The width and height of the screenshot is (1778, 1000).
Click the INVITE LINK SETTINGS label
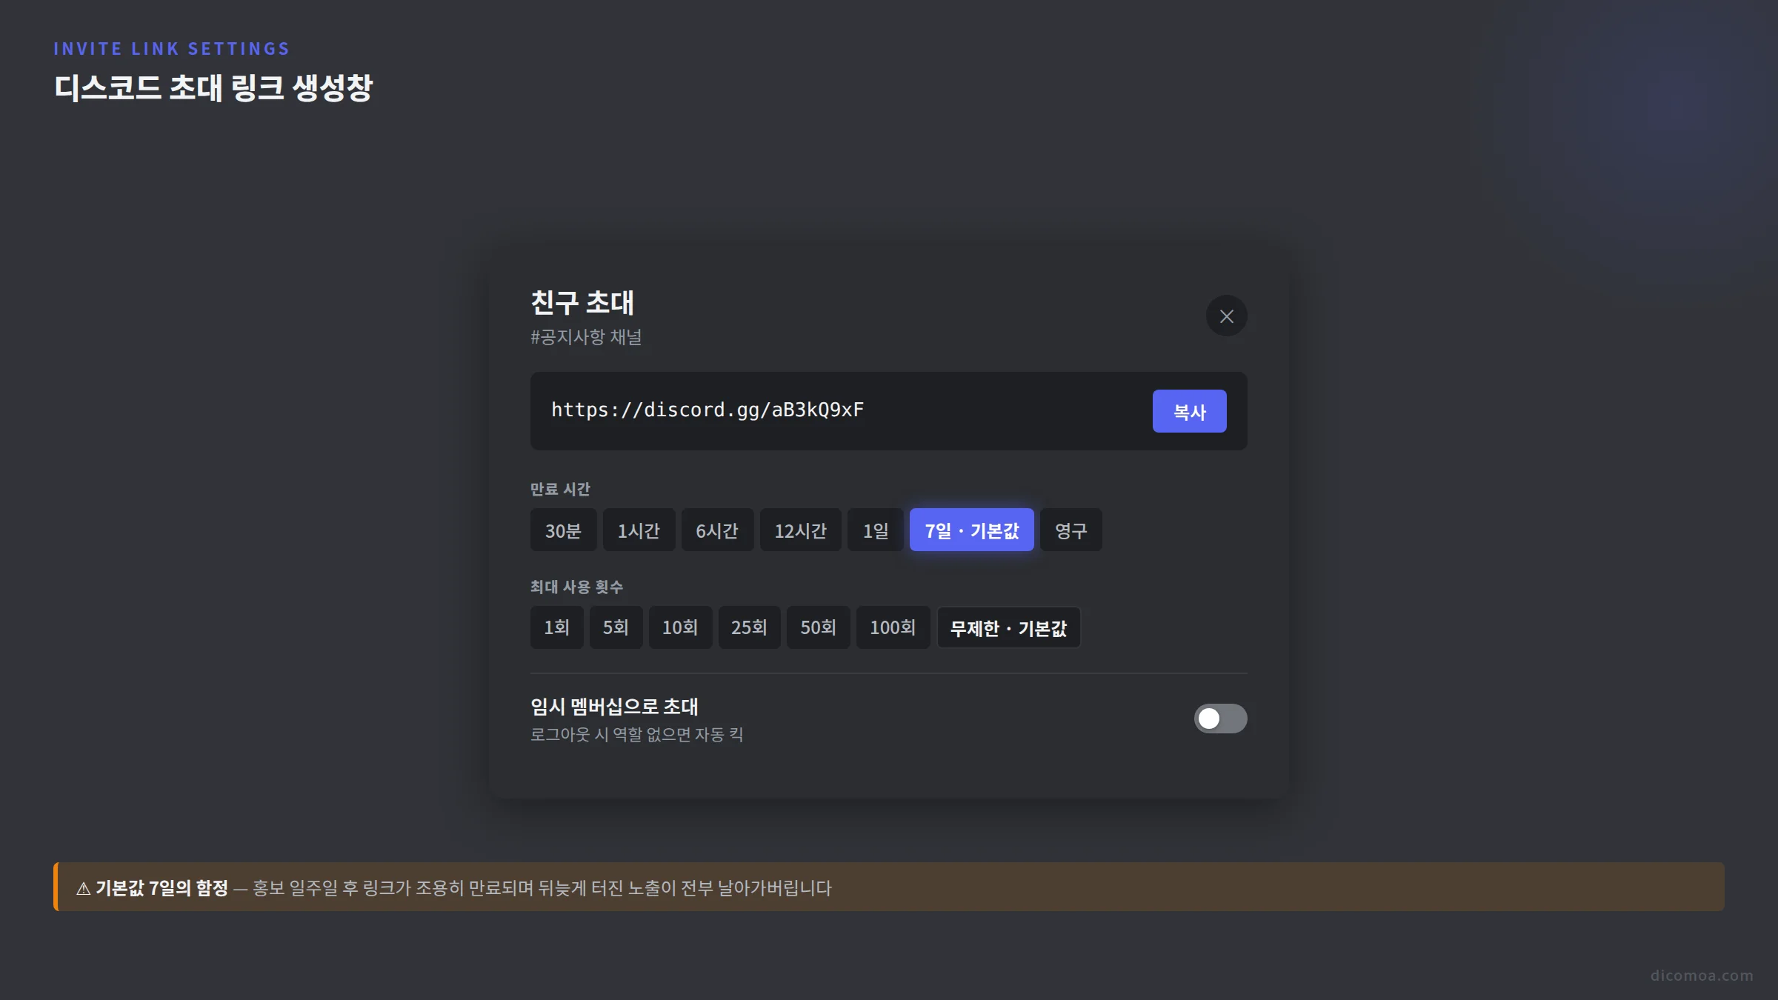171,49
